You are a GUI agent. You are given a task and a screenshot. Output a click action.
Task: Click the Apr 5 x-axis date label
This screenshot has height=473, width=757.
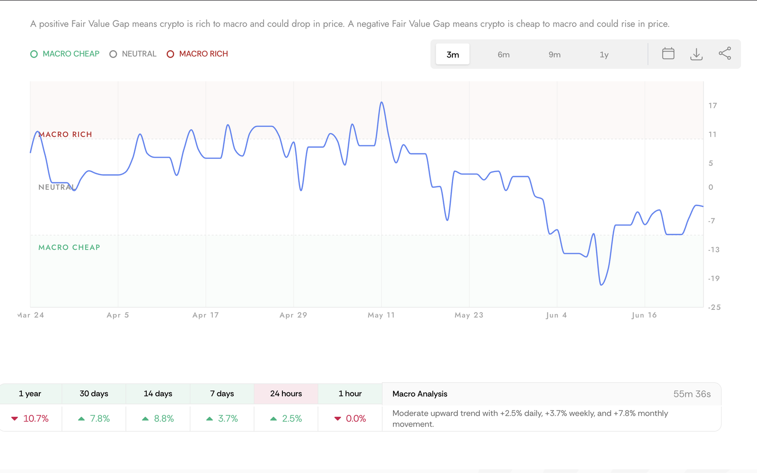point(118,315)
